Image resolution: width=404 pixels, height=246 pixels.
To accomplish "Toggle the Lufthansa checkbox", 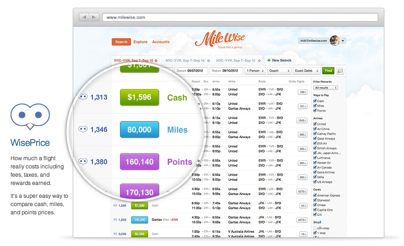I will (315, 158).
